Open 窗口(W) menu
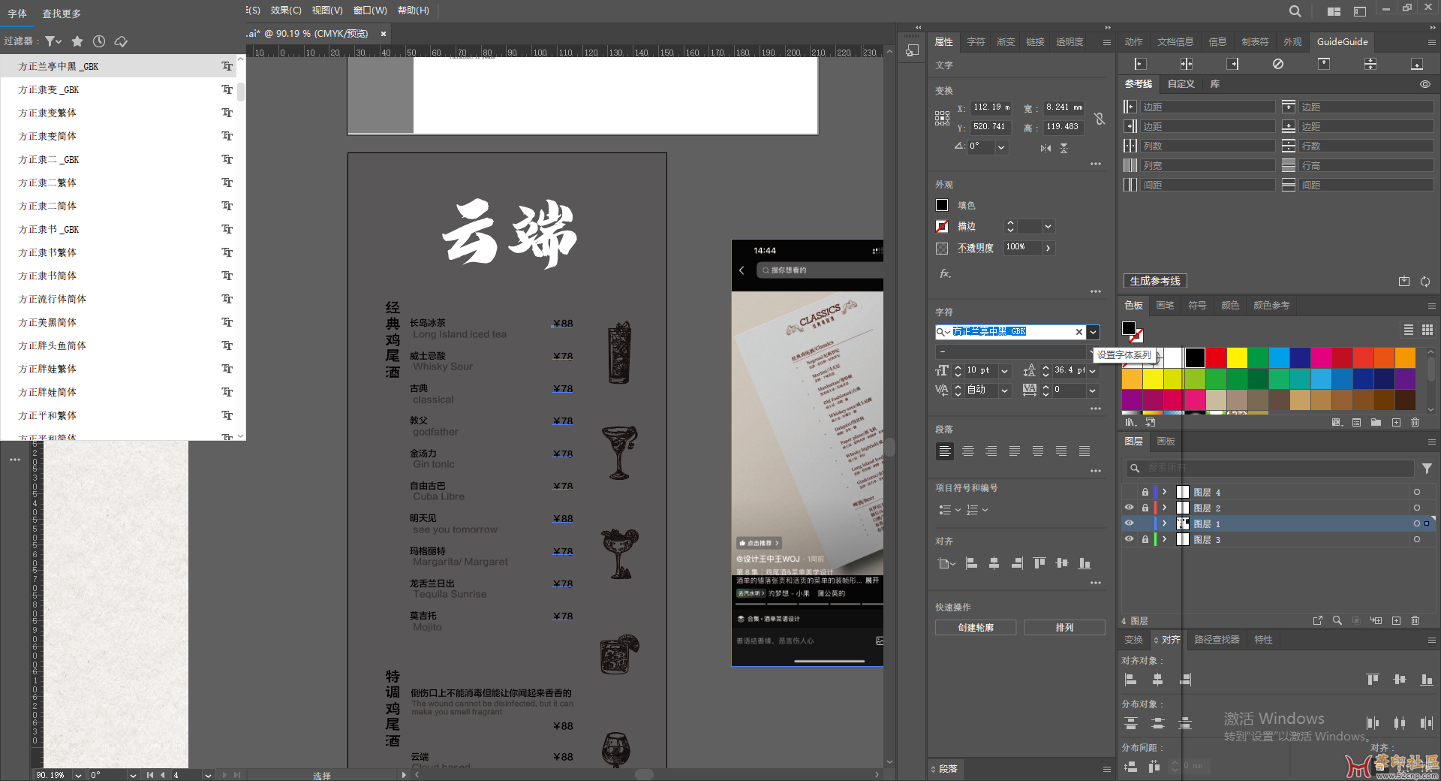 370,11
